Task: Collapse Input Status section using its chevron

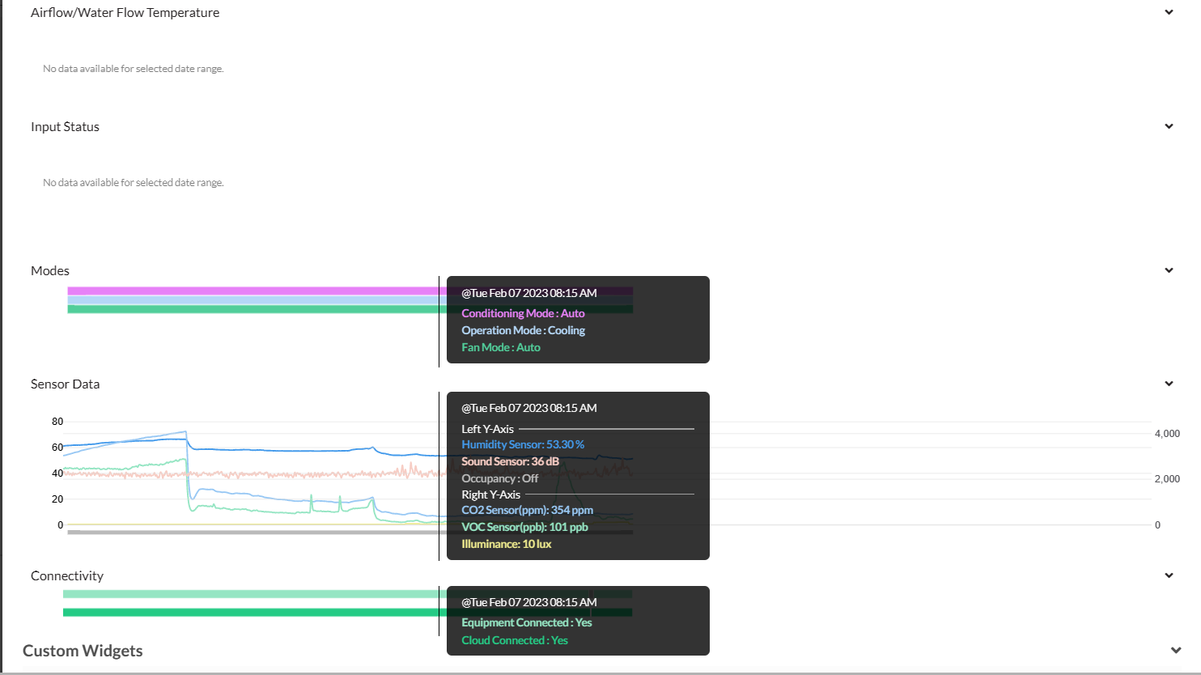Action: (1169, 126)
